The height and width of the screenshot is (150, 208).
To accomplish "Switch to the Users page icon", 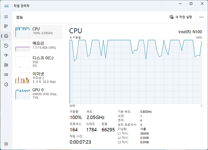I will (x=6, y=65).
